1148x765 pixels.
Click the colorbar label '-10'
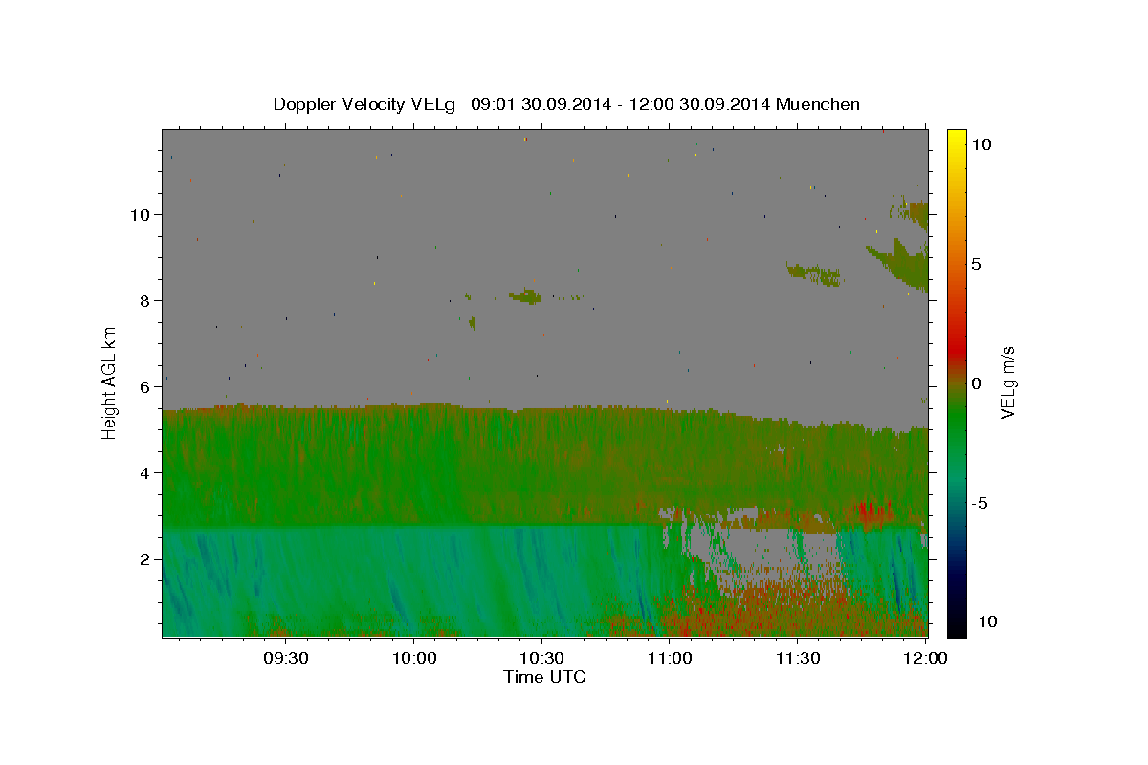[x=984, y=622]
